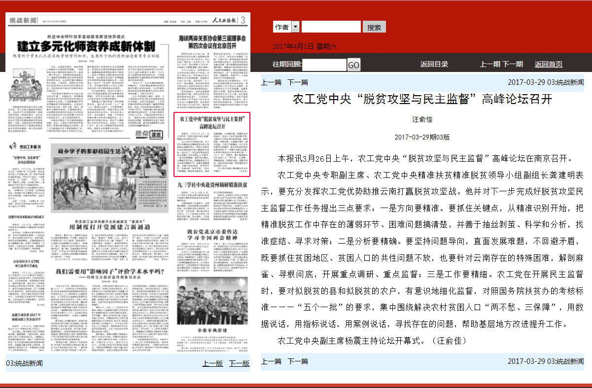Click 下一篇 below the article body
Image resolution: width=592 pixels, height=388 pixels.
click(x=298, y=361)
